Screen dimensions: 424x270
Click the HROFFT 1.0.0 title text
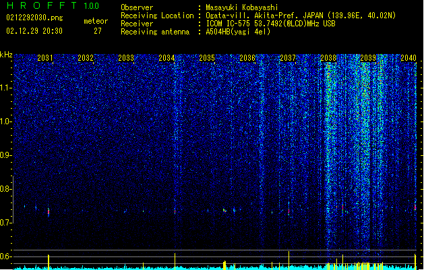53,5
